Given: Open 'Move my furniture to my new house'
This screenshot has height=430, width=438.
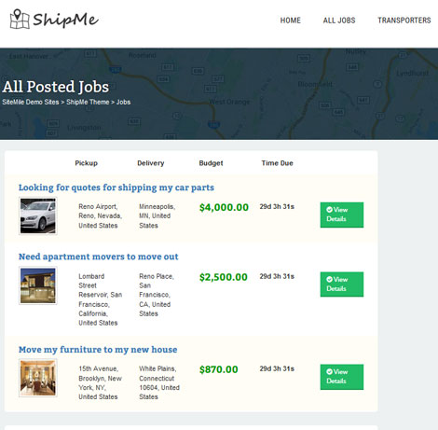Looking at the screenshot, I should 98,350.
